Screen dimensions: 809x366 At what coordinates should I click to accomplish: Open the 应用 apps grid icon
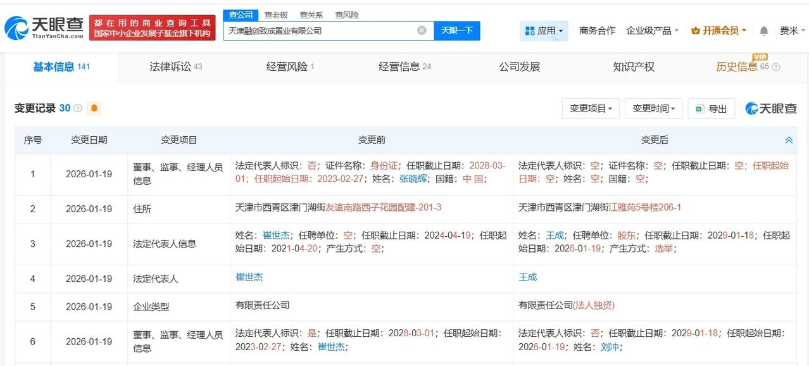[x=530, y=30]
